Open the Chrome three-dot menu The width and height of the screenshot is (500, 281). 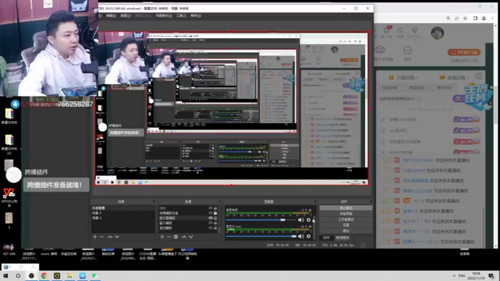(492, 19)
